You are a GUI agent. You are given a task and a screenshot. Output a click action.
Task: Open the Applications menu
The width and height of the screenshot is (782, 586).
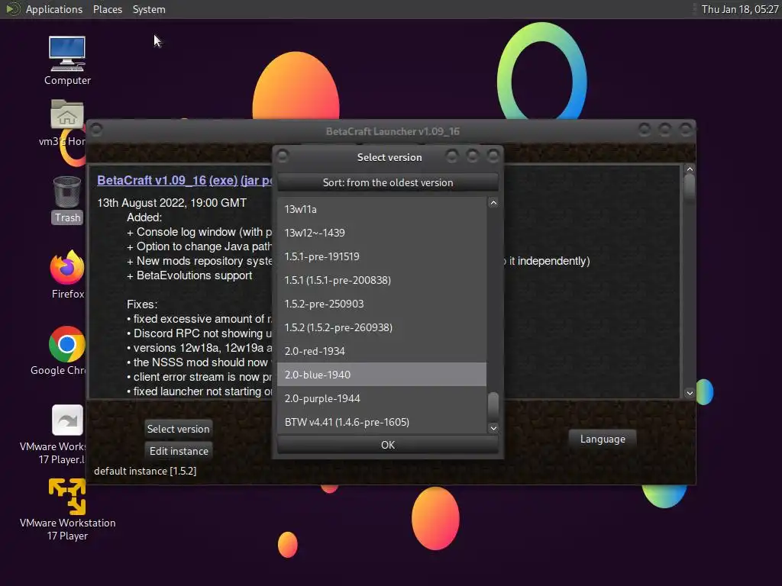pos(54,9)
